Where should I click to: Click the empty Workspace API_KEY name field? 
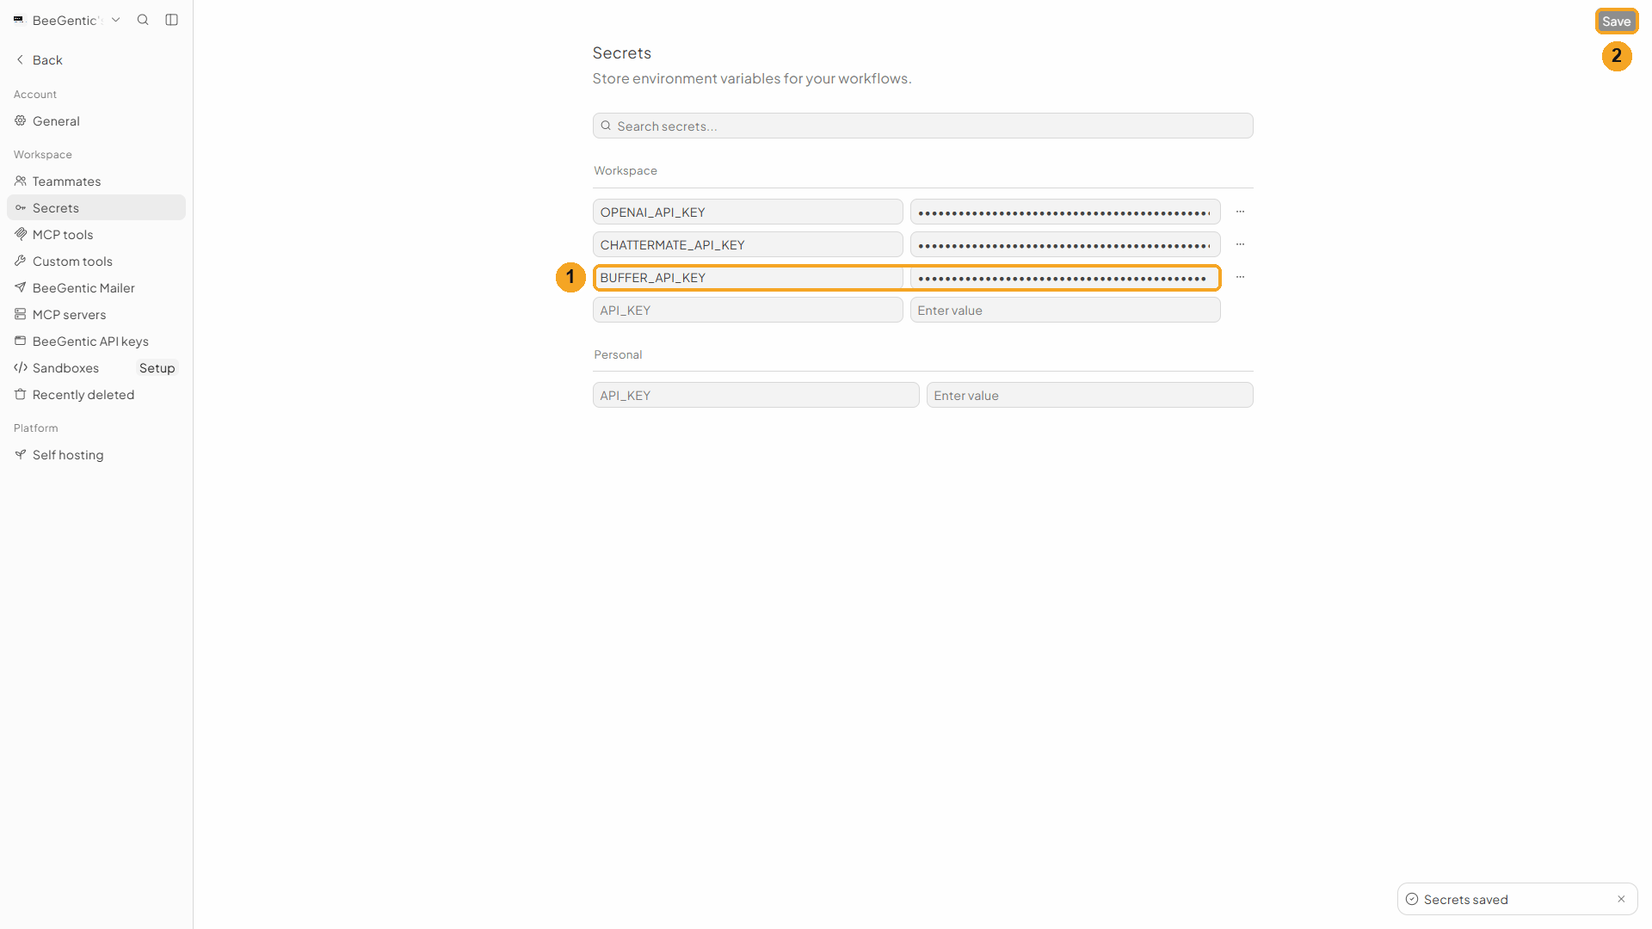click(748, 310)
